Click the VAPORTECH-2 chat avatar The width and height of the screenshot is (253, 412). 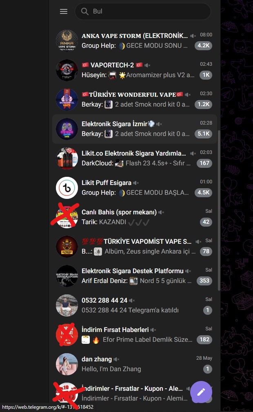tap(67, 70)
